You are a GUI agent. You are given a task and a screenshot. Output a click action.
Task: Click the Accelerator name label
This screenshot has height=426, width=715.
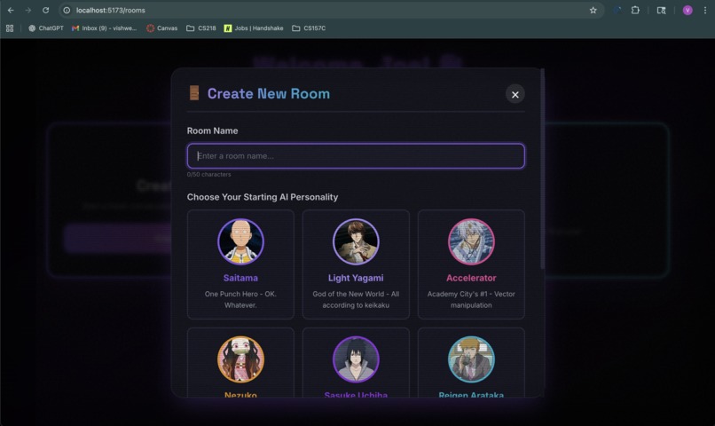point(471,278)
